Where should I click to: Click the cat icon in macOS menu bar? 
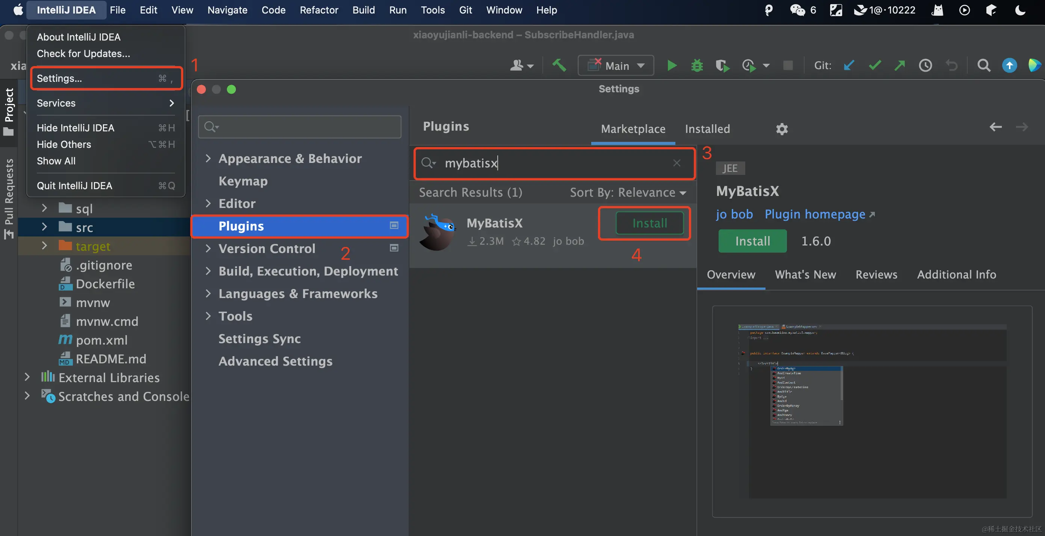pyautogui.click(x=937, y=10)
